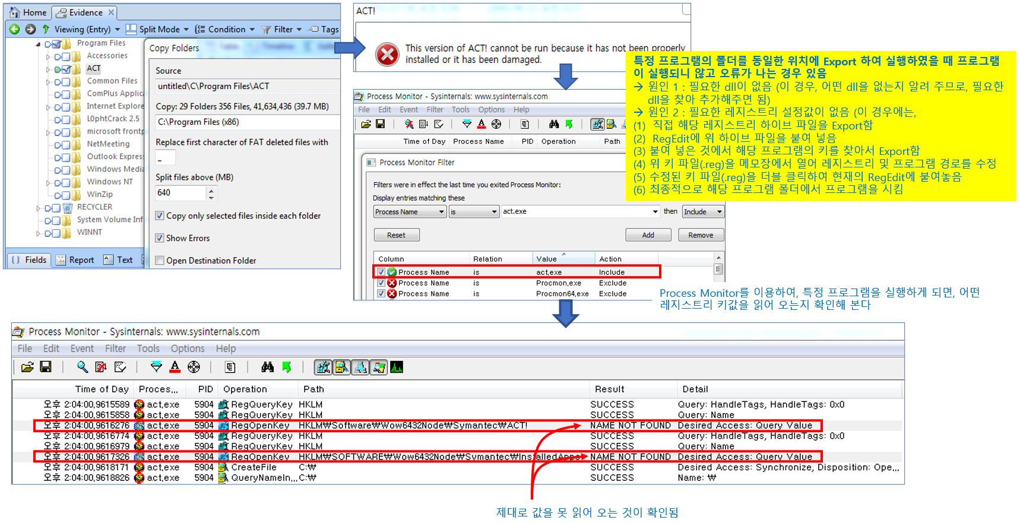
Task: Increase the Split files above spinner value
Action: pos(211,190)
